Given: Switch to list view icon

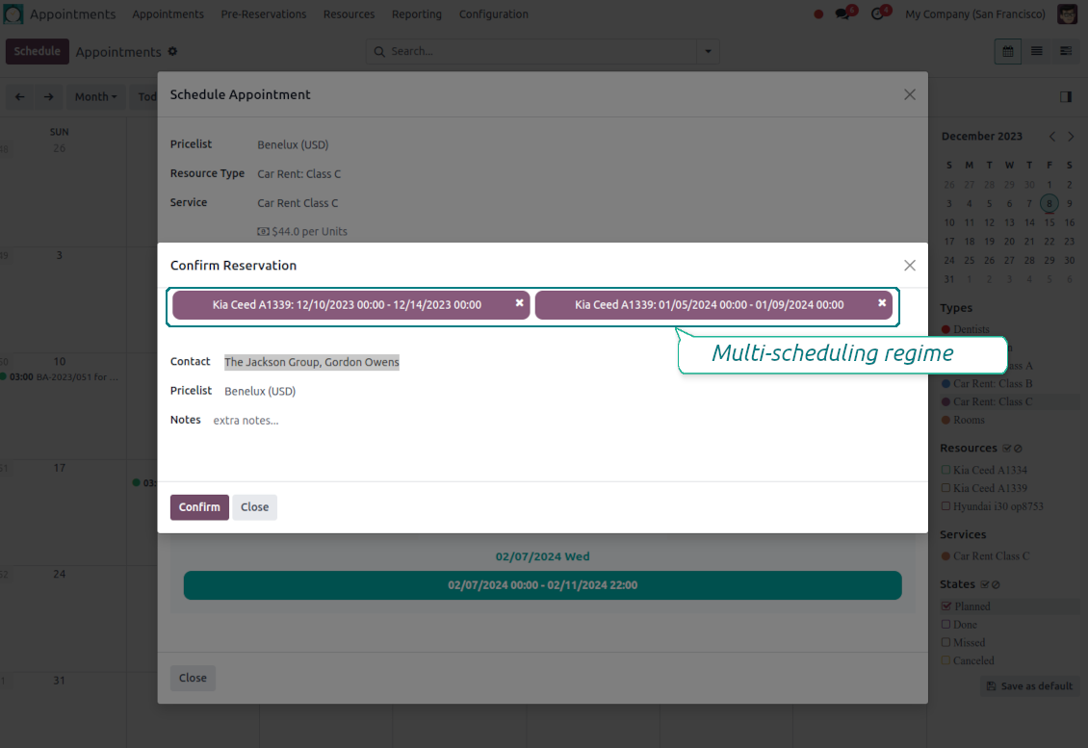Looking at the screenshot, I should tap(1037, 51).
